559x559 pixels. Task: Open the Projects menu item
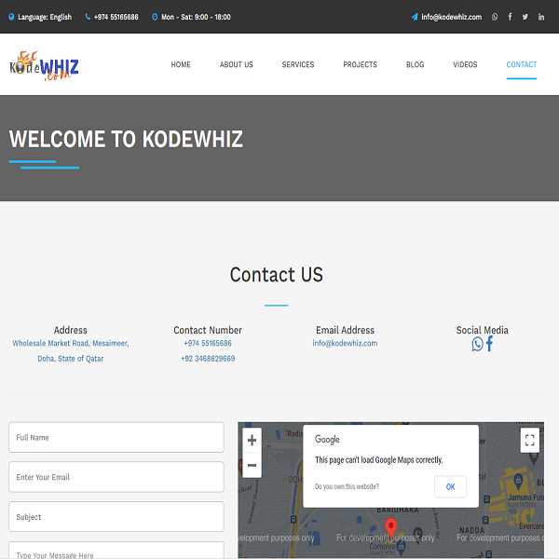click(360, 64)
